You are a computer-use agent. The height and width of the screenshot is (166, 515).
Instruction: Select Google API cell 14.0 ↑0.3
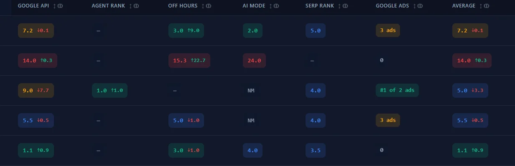pos(38,60)
